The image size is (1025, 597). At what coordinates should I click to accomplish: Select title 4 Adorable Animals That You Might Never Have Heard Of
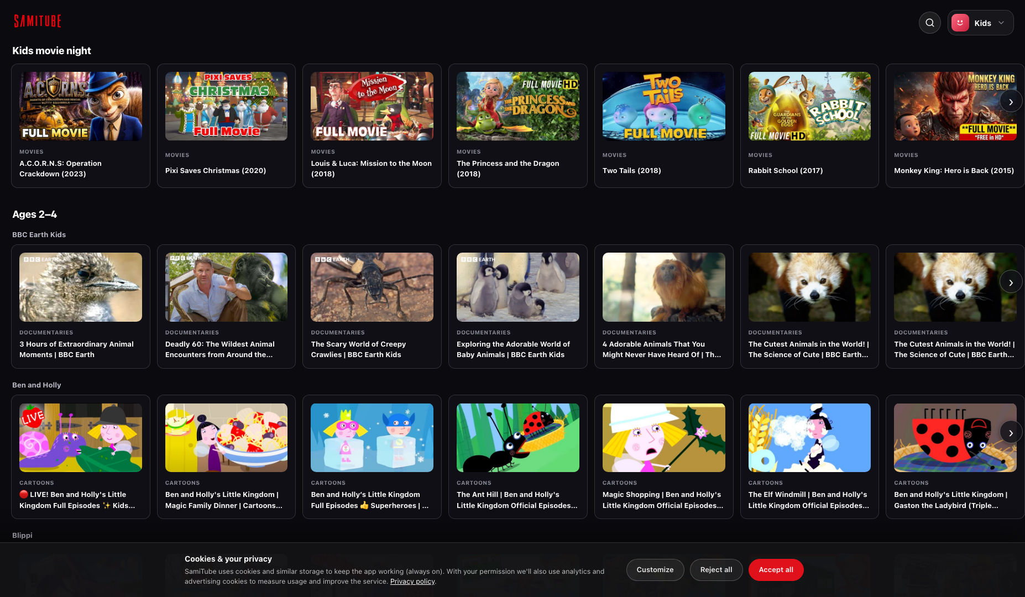[x=662, y=349]
